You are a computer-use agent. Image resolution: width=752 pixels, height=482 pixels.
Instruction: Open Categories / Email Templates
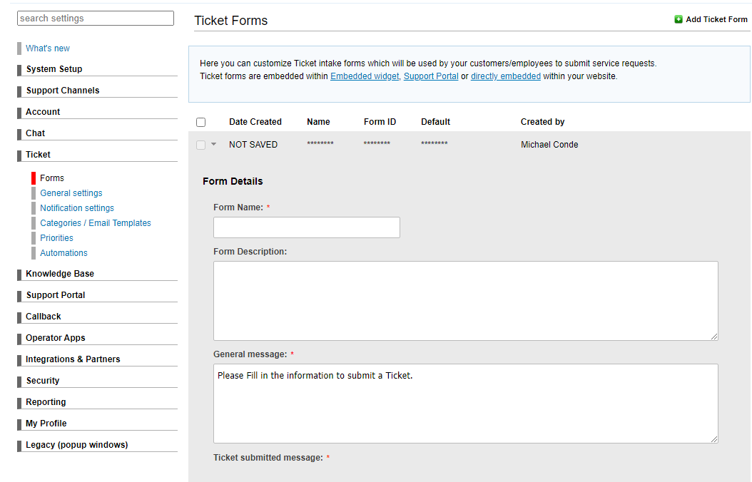tap(96, 223)
